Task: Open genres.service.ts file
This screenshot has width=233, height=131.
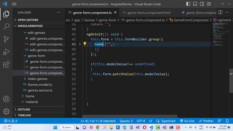Action: click(40, 90)
